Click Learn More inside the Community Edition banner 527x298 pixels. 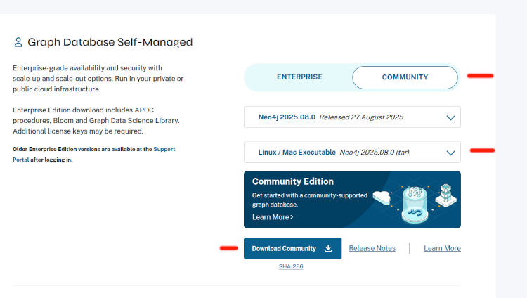273,217
